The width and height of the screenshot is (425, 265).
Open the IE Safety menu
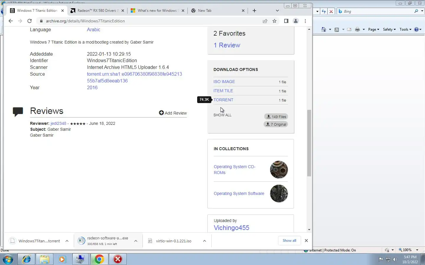coord(389,29)
